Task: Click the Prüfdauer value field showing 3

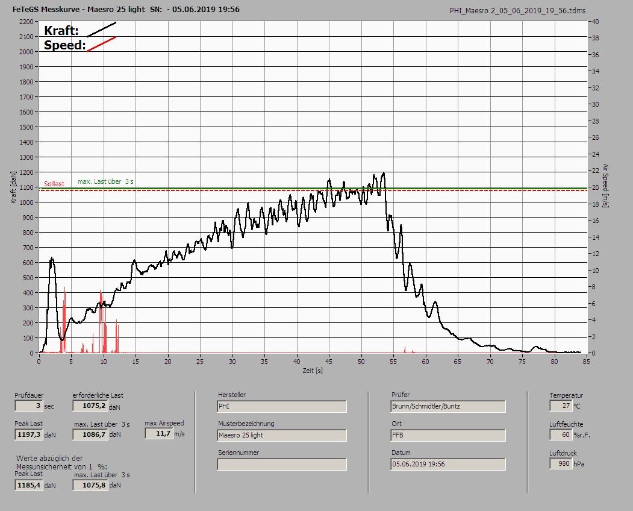Action: point(29,406)
